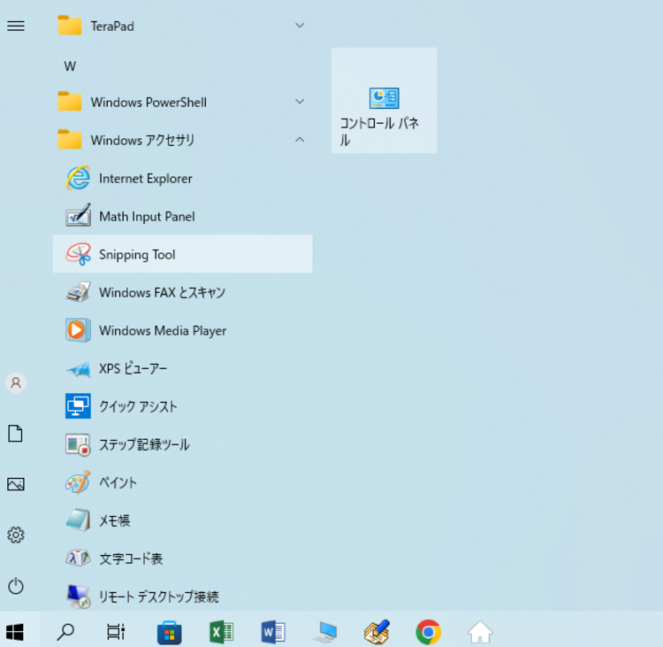Open Windows FAX とスキャン icon
Screen dimensions: 663x647
(78, 292)
